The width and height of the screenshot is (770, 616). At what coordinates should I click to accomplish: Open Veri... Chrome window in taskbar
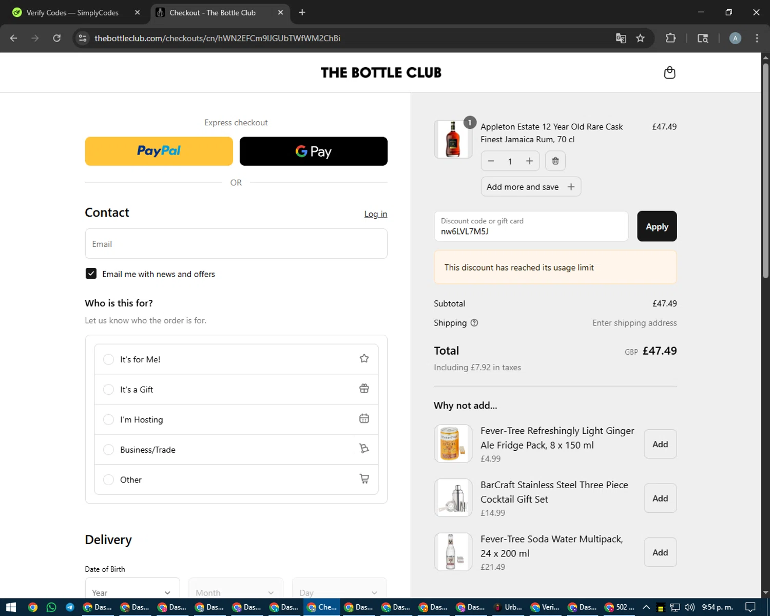click(545, 607)
